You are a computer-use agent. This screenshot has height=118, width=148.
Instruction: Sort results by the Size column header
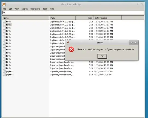click(85, 18)
